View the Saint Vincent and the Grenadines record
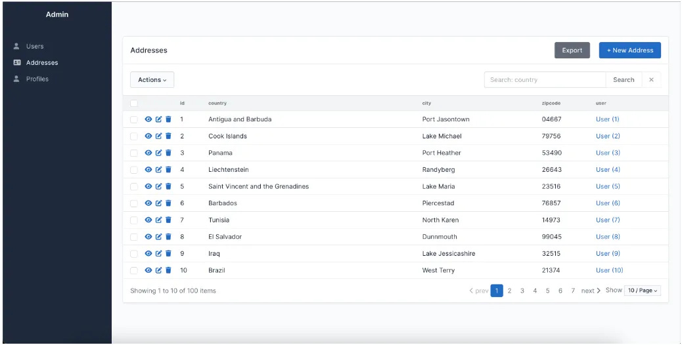Image resolution: width=682 pixels, height=345 pixels. point(148,186)
